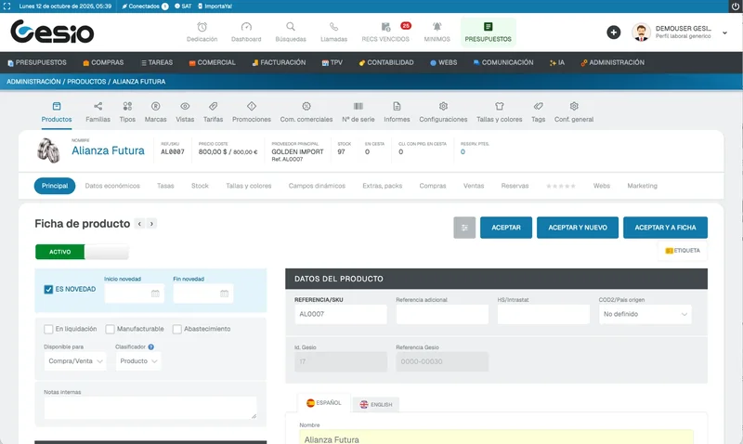Open the Informes document icon
743x444 pixels.
pyautogui.click(x=397, y=106)
